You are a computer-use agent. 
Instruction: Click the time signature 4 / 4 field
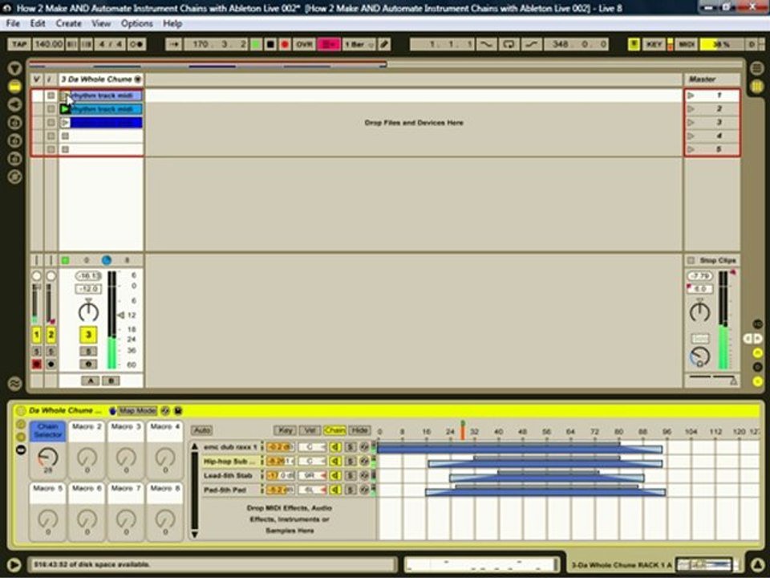[x=110, y=44]
